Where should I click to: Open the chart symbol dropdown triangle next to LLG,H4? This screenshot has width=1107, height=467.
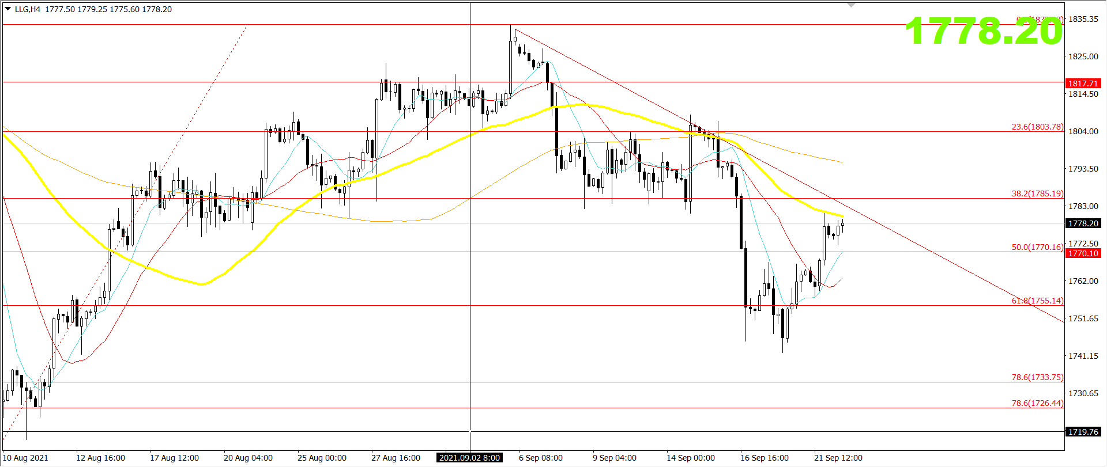[x=8, y=9]
